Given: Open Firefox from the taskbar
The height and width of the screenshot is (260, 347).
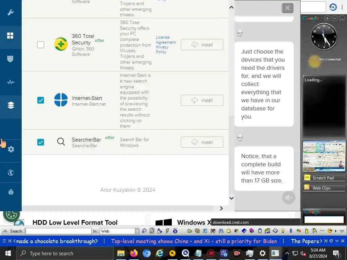Looking at the screenshot, I should coord(134,253).
